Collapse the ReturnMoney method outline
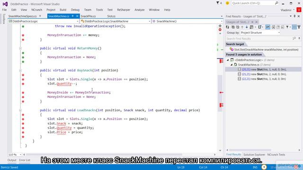 tap(20, 48)
